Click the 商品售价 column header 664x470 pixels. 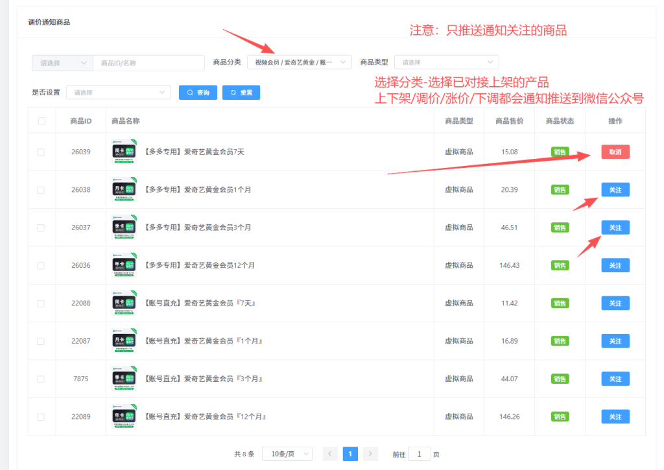pyautogui.click(x=510, y=121)
